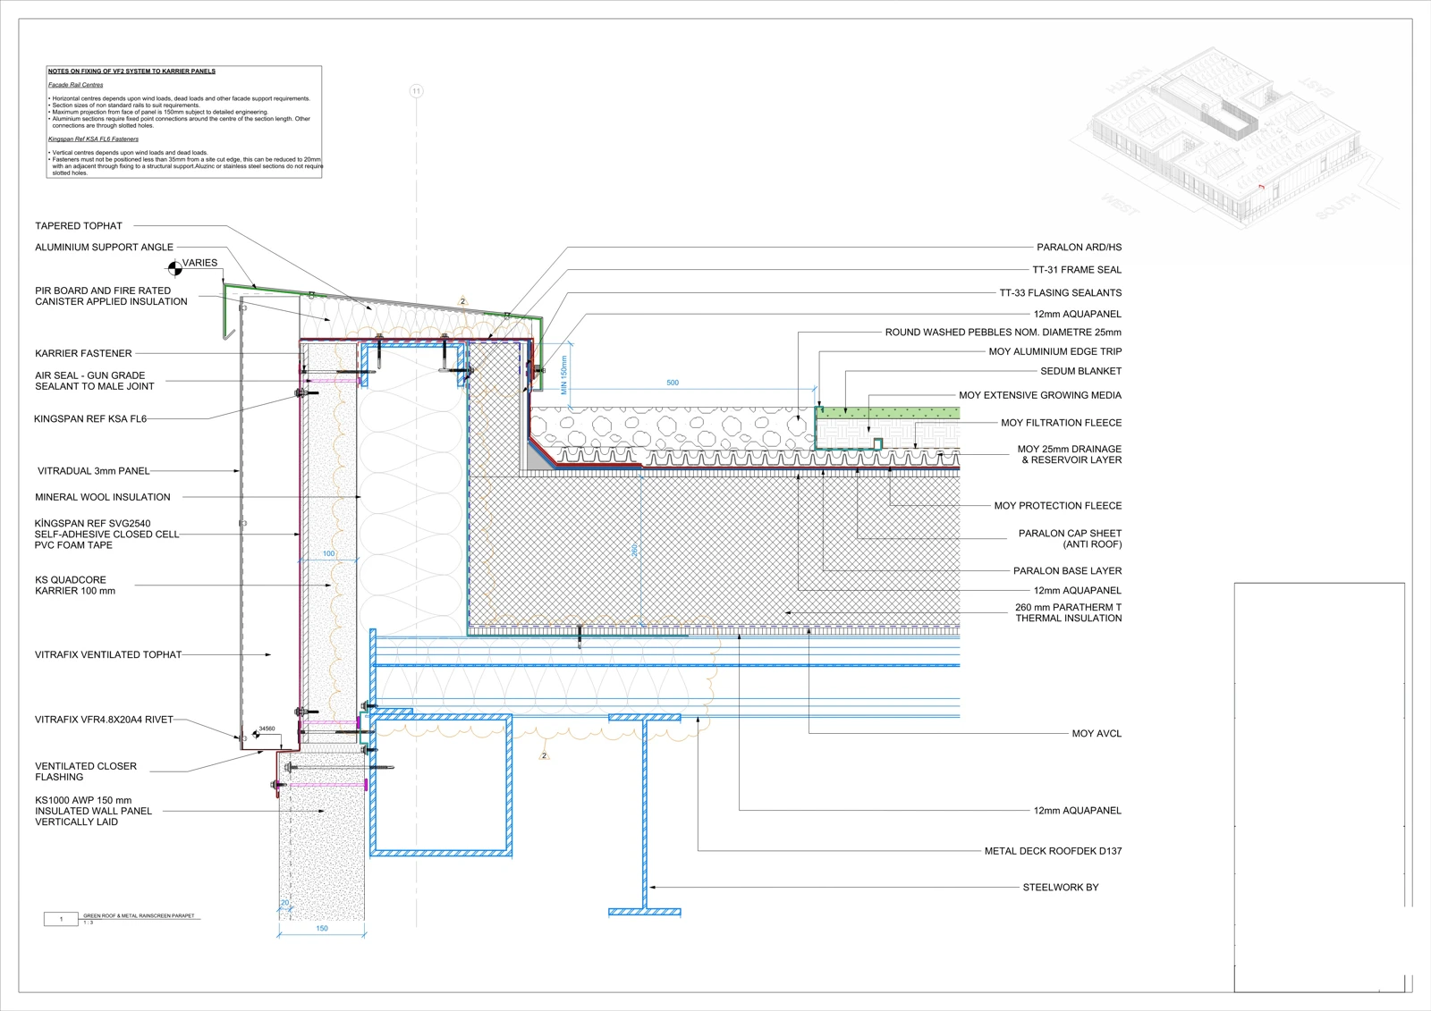Click the VITRADUAL 3mm PANEL label
The width and height of the screenshot is (1431, 1011).
pyautogui.click(x=94, y=471)
